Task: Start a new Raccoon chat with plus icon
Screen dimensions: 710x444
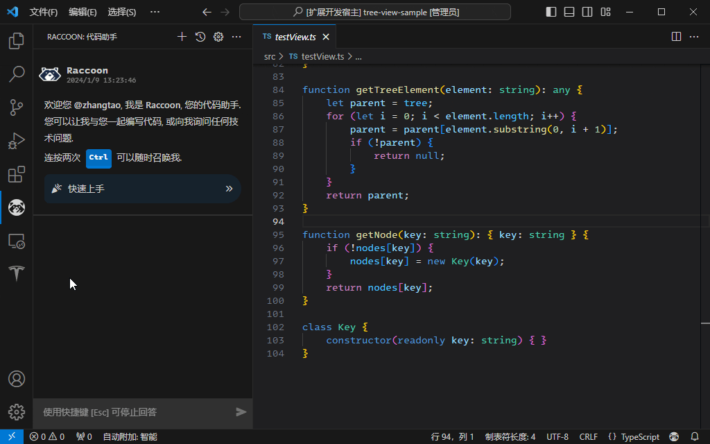Action: tap(182, 37)
